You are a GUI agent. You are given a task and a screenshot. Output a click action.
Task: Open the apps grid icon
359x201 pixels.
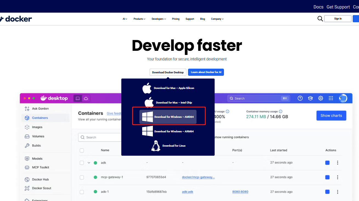[x=331, y=98]
